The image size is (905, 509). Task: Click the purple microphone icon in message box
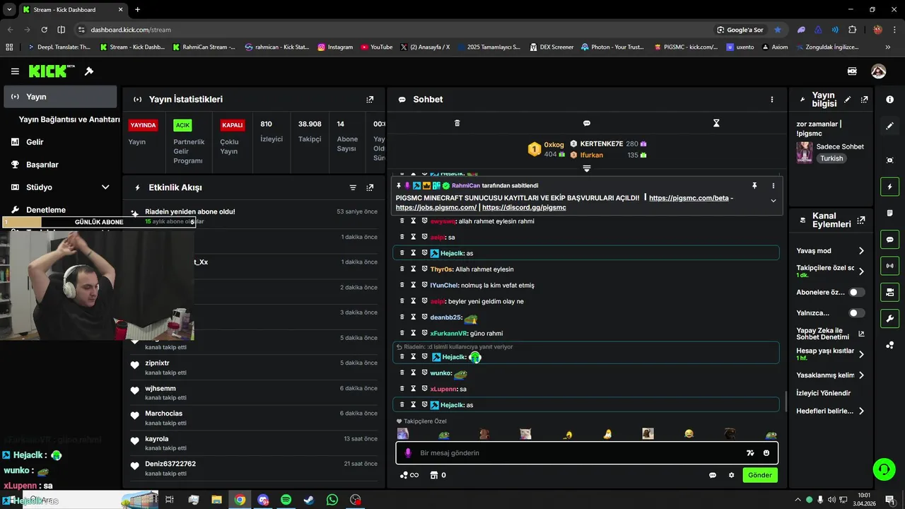pyautogui.click(x=408, y=453)
